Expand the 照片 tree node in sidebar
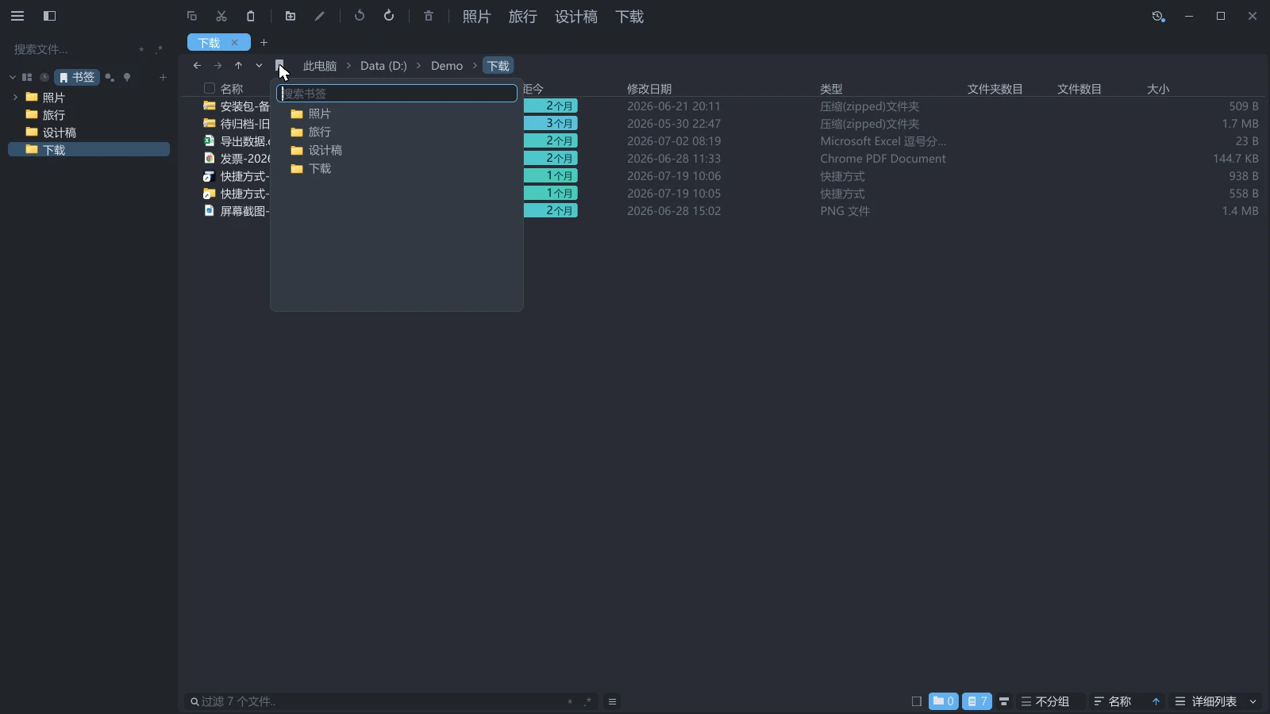The image size is (1270, 714). point(15,98)
